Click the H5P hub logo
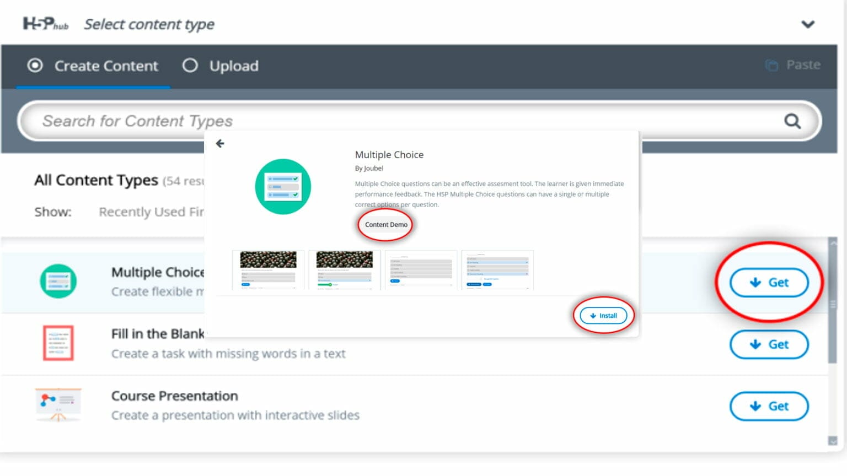The width and height of the screenshot is (847, 476). click(45, 23)
